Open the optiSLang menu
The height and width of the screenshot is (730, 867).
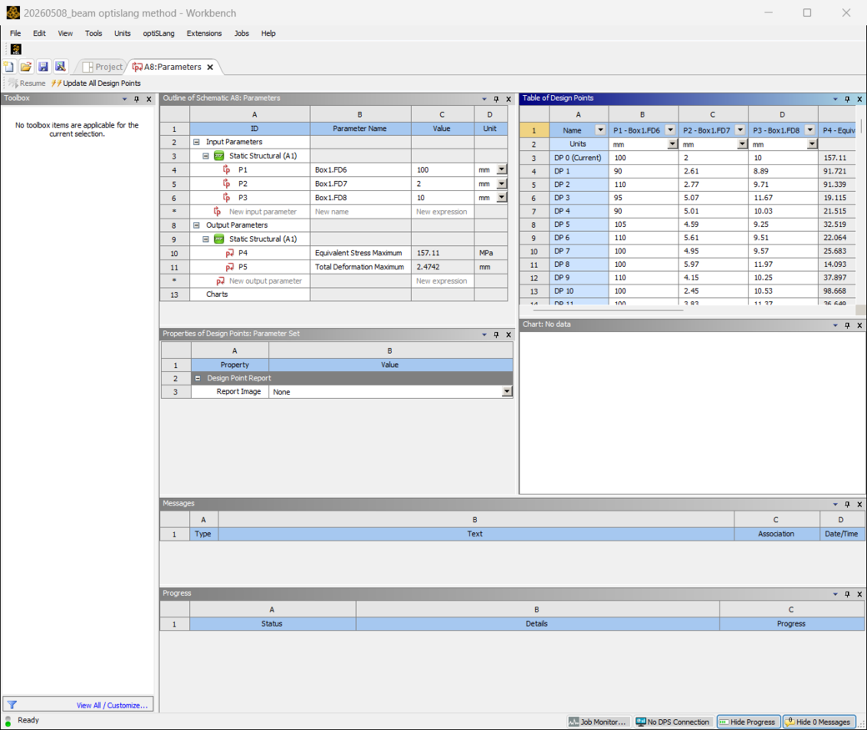click(158, 33)
